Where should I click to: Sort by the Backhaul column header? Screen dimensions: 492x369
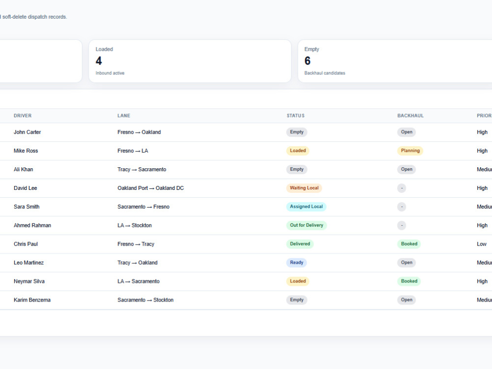[x=410, y=116]
